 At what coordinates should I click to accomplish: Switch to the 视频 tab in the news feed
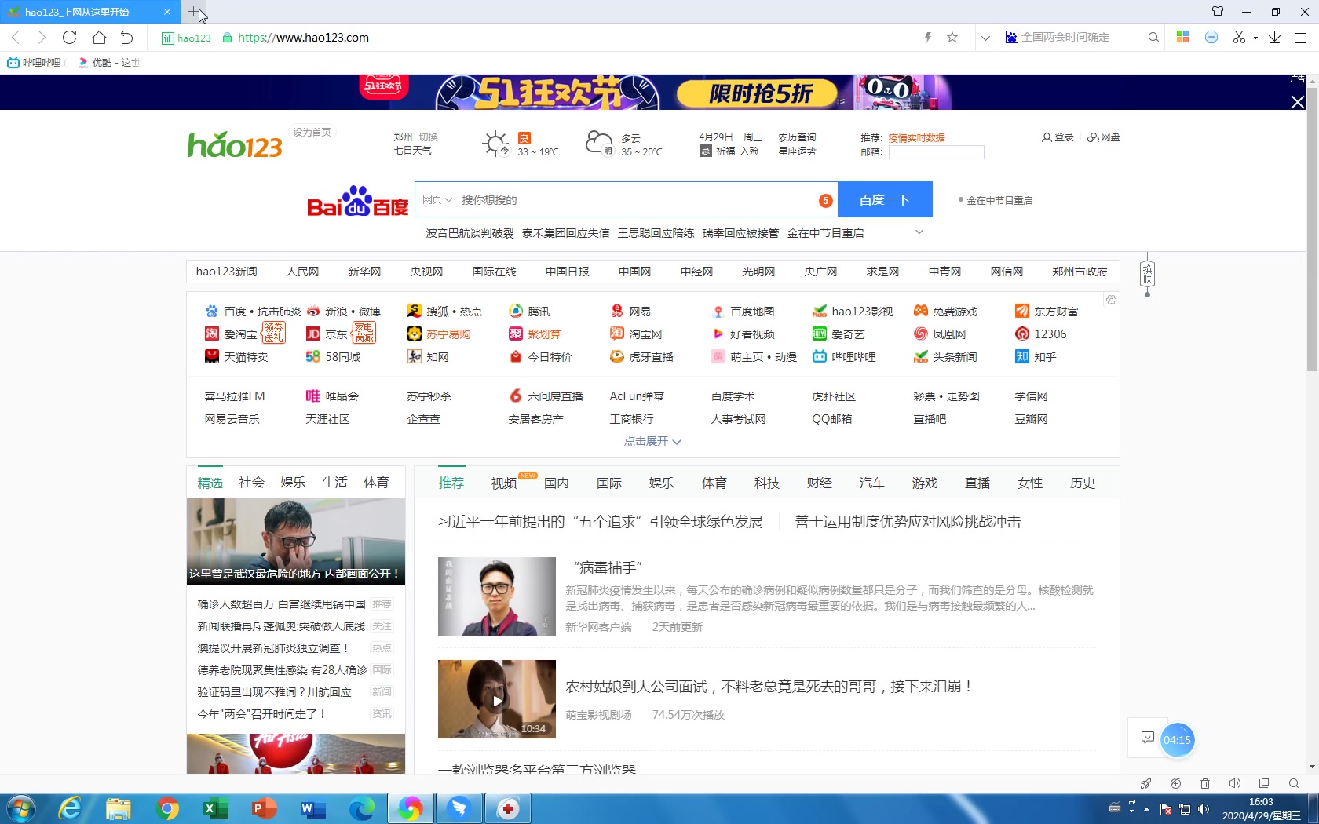point(502,483)
